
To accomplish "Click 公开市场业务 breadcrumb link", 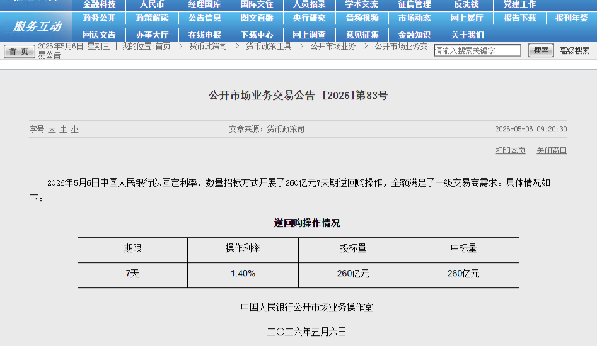I will coord(333,47).
